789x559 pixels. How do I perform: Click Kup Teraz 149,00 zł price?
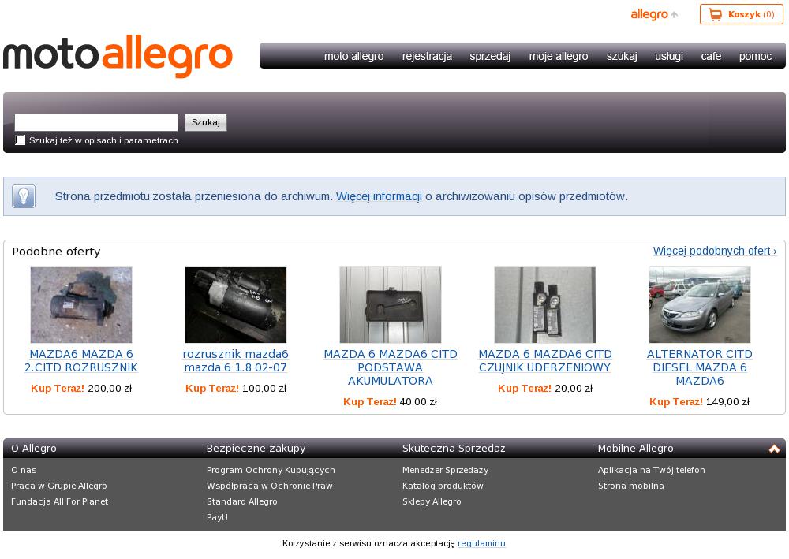pos(699,402)
